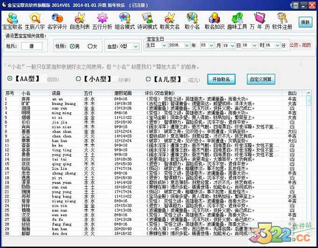Click the list scrollbar up arrow
Viewport: 318px width, 248px height.
point(308,93)
